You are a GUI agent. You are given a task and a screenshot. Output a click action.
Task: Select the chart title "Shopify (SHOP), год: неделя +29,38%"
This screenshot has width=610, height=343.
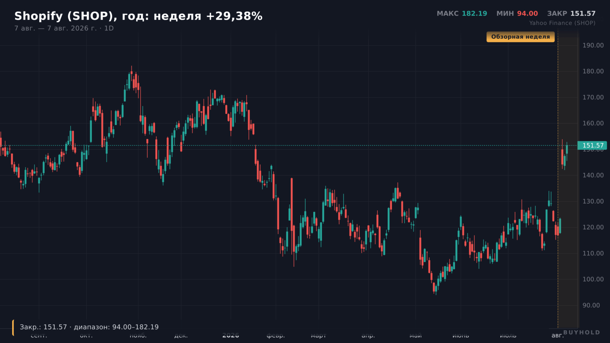(139, 16)
